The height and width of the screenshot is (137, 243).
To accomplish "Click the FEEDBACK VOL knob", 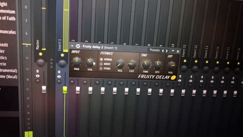I will point(120,64).
